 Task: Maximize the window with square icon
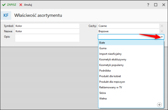(x=156, y=5)
